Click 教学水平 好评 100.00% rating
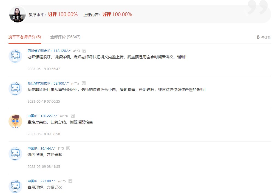 click(x=53, y=15)
